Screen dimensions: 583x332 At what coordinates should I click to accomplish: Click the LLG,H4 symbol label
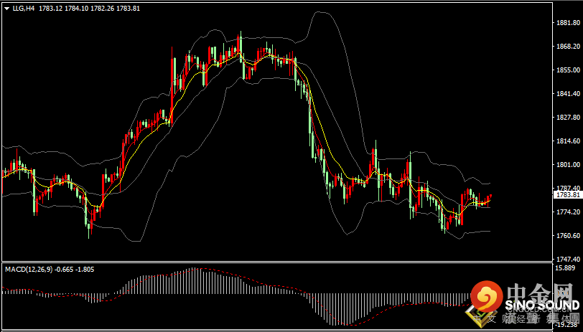click(24, 8)
